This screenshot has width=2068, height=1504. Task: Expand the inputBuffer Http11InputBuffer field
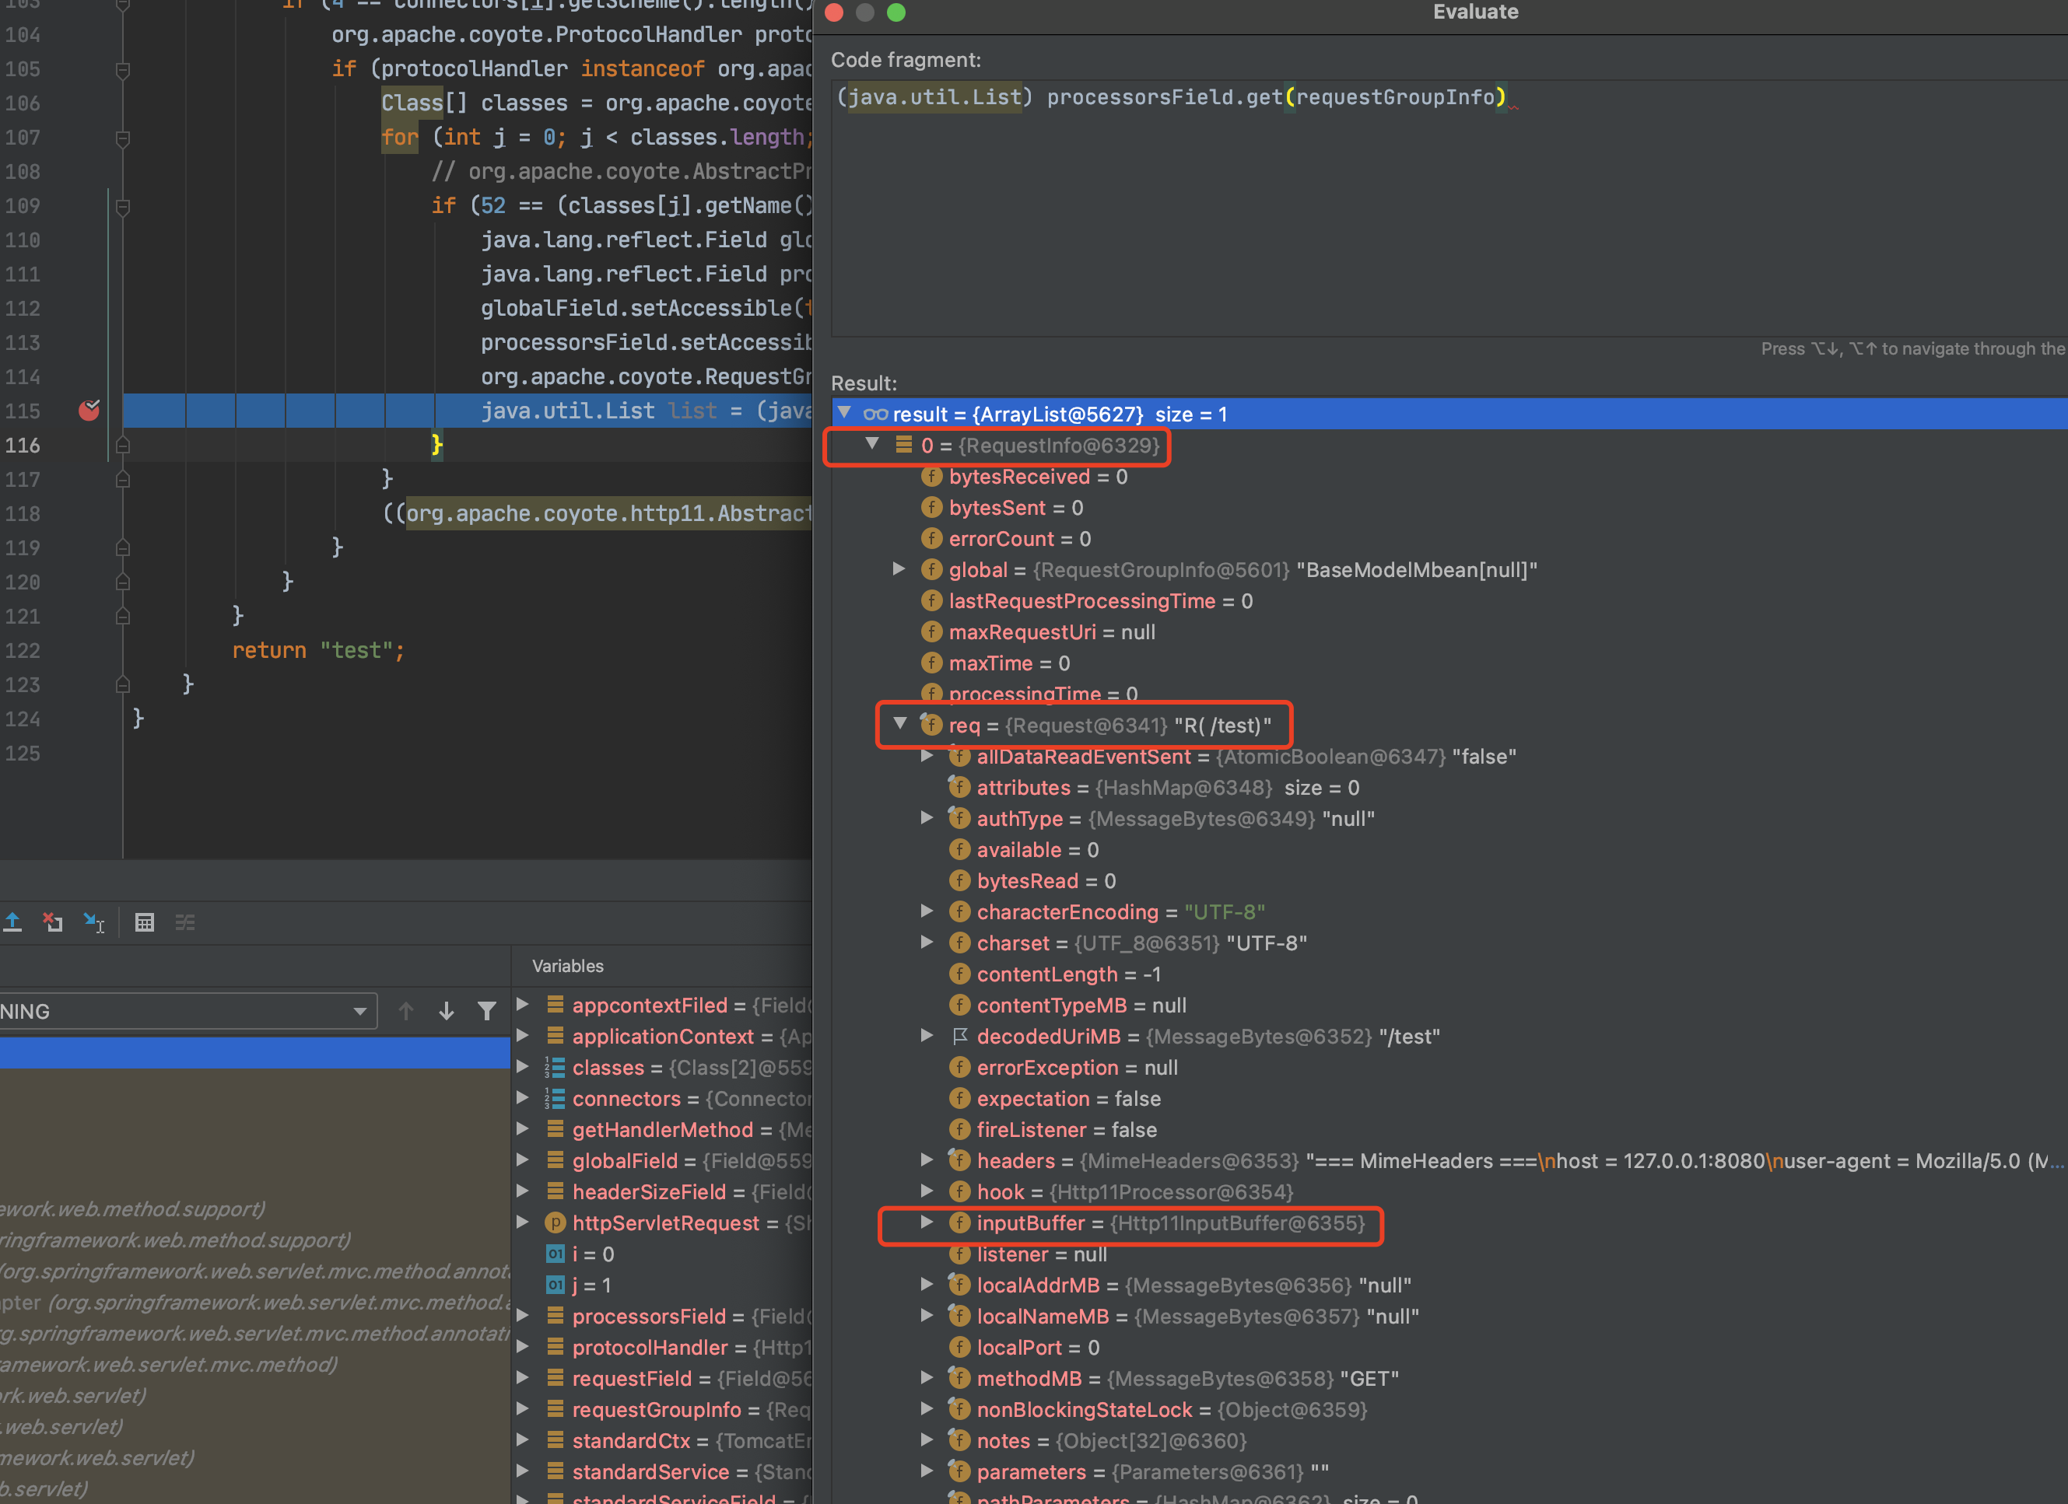coord(927,1222)
